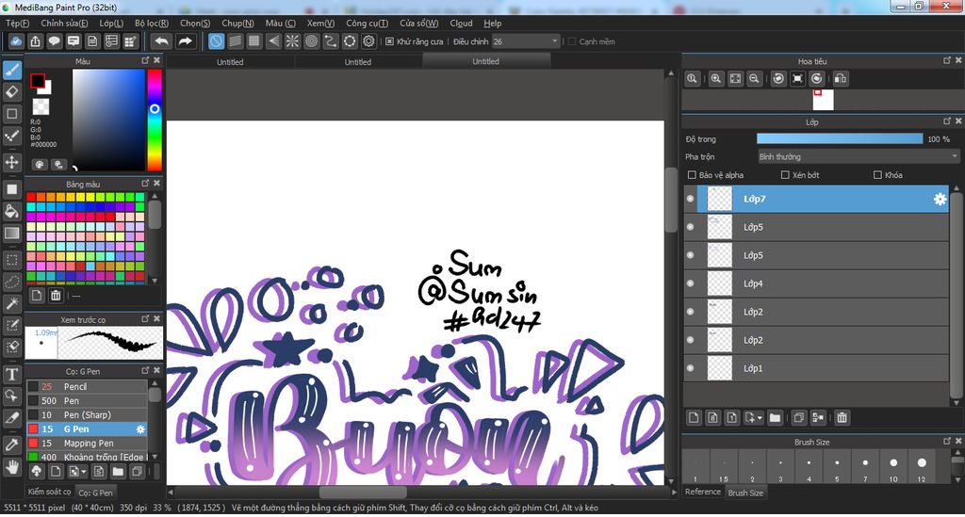965x517 pixels.
Task: Turn snap off in toolbar
Action: (x=216, y=41)
